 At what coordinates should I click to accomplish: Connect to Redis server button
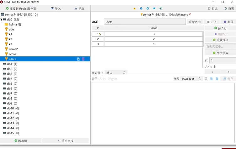[21, 9]
